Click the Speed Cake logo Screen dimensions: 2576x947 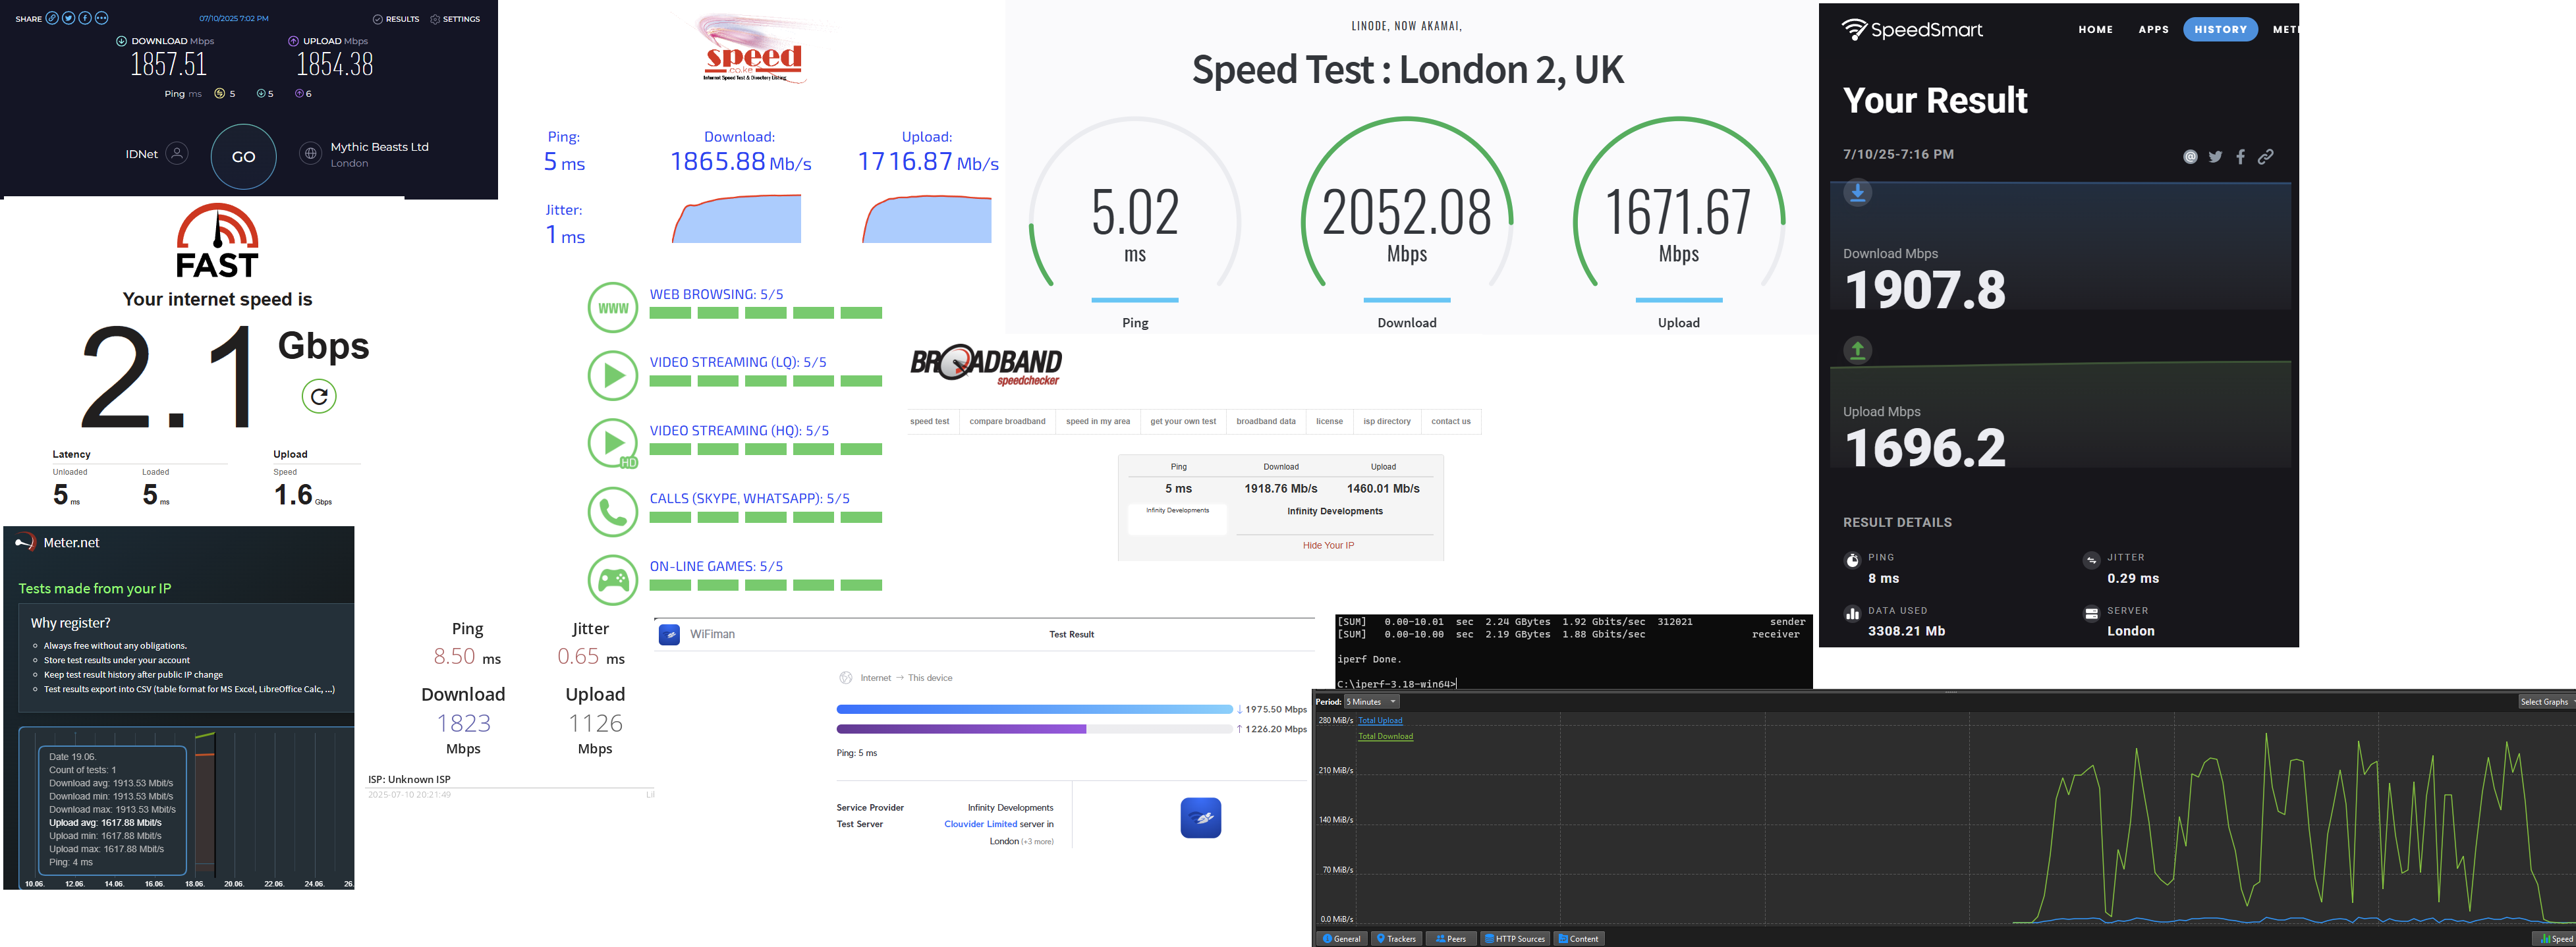click(753, 48)
